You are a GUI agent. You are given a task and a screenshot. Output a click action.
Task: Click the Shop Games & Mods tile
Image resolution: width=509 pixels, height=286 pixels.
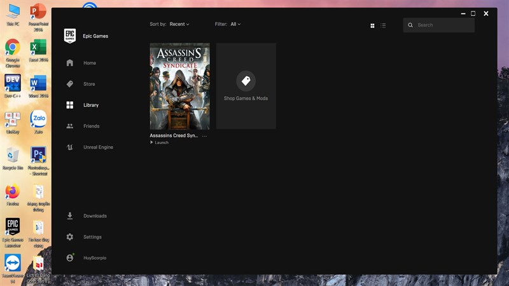(246, 86)
